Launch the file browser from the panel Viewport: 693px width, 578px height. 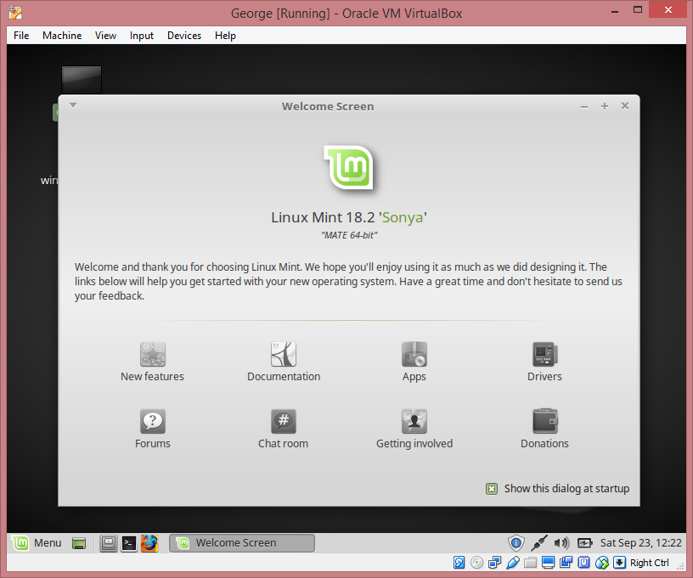109,543
